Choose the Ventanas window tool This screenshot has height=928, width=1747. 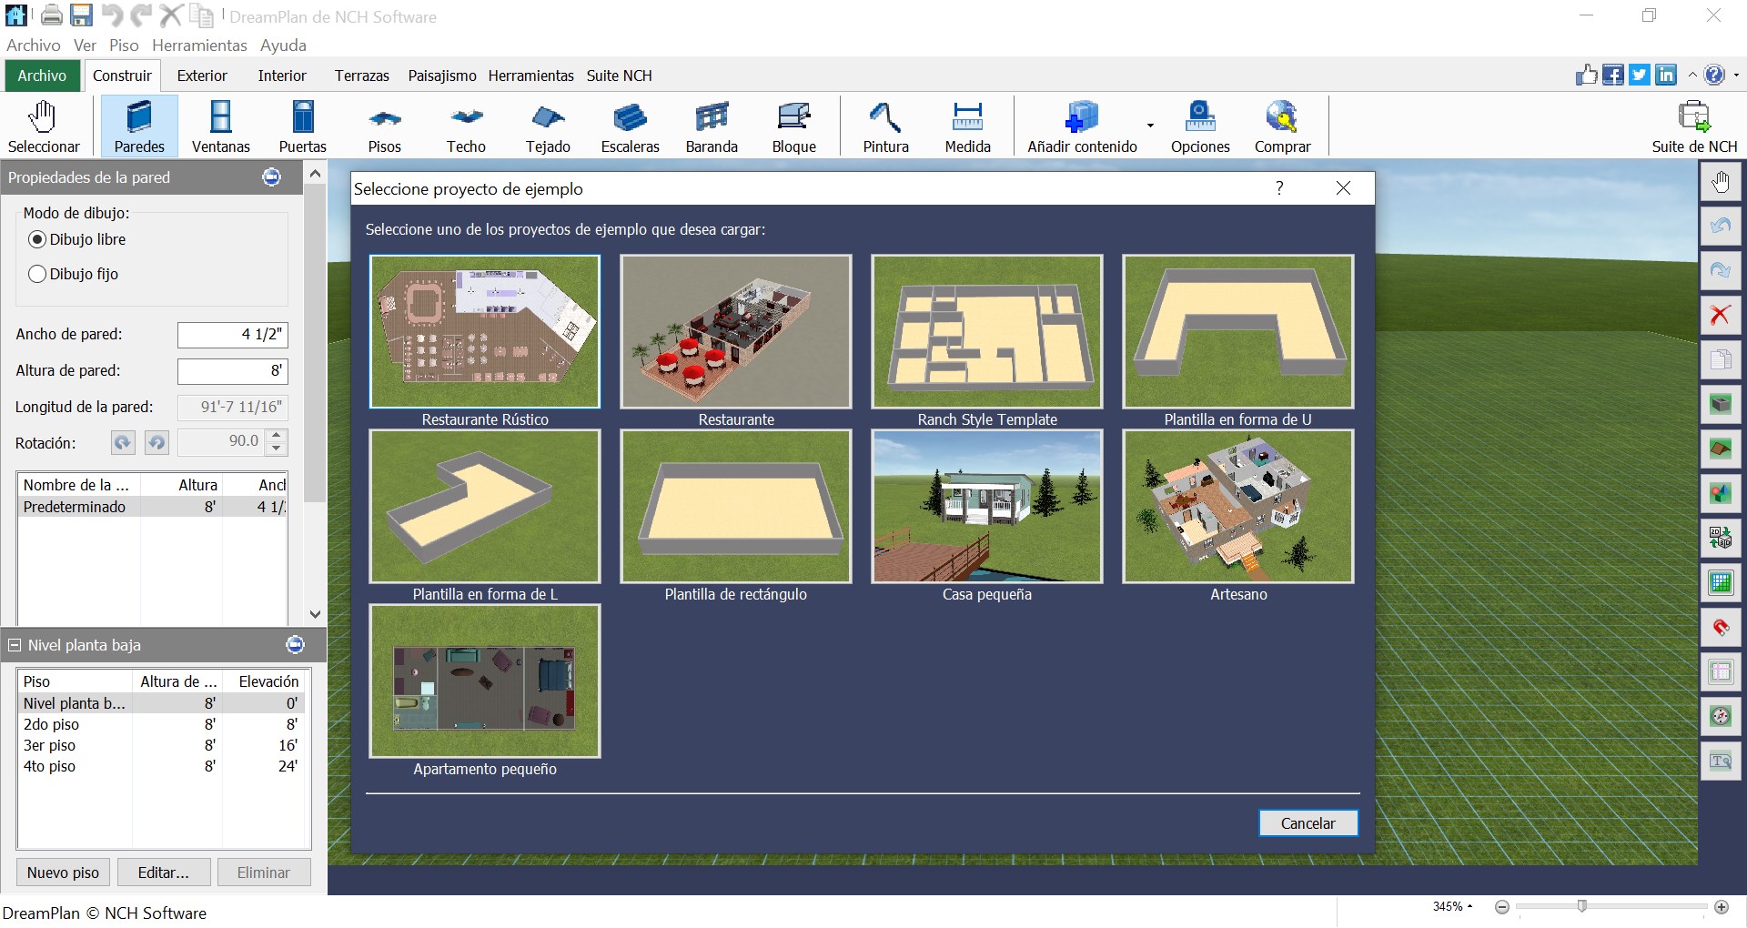[x=221, y=126]
